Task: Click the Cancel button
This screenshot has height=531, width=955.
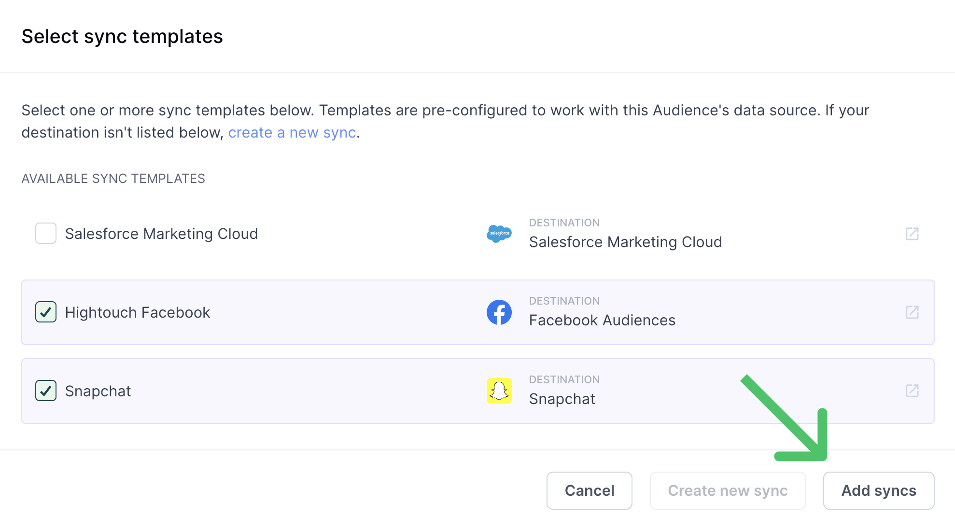Action: (590, 490)
